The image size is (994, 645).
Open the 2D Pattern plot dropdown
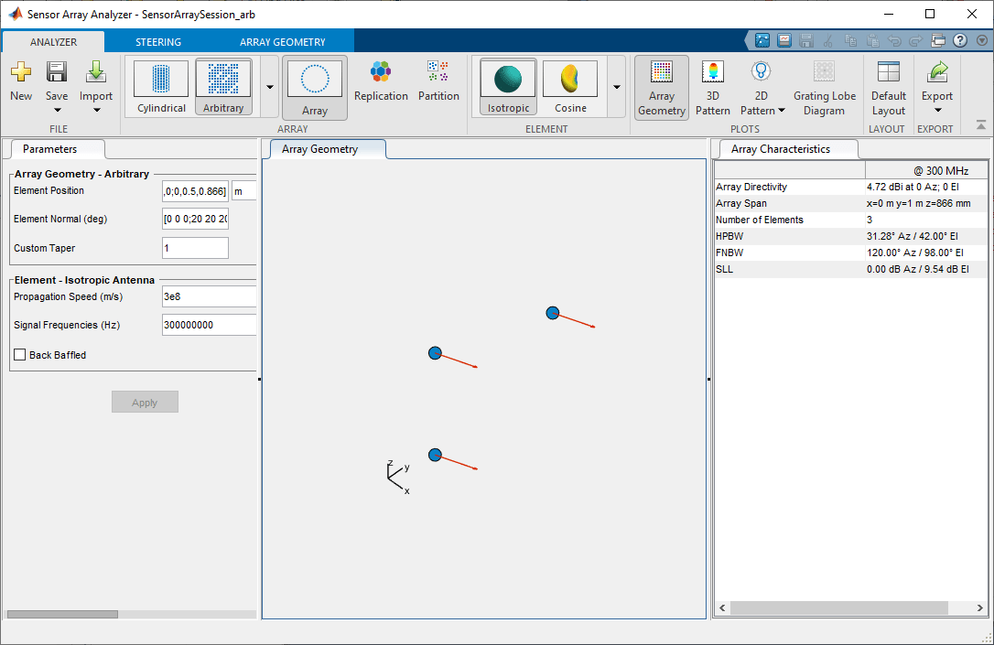(762, 88)
